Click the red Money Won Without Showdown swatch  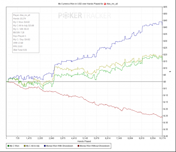click(78, 146)
